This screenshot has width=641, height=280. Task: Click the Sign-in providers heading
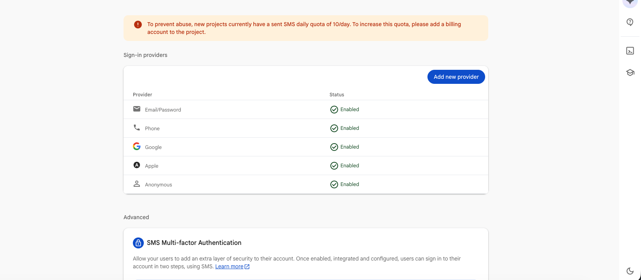click(145, 55)
